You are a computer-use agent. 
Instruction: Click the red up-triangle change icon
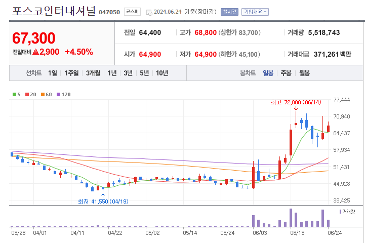(x=35, y=52)
